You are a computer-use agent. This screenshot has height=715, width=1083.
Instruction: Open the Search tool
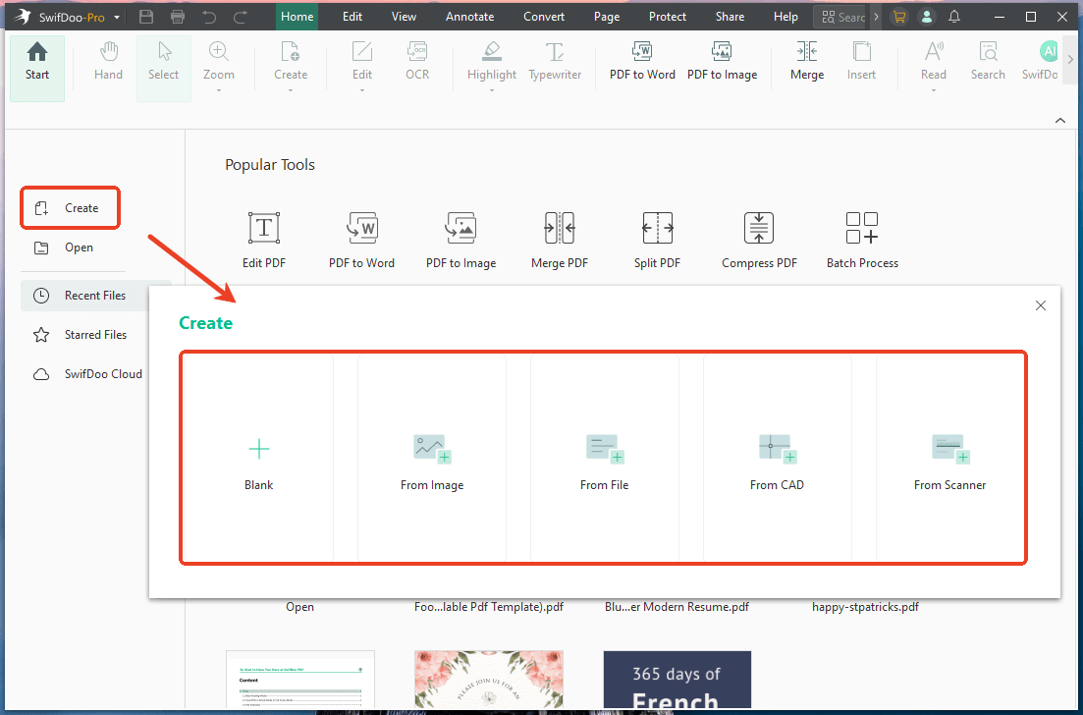click(988, 63)
